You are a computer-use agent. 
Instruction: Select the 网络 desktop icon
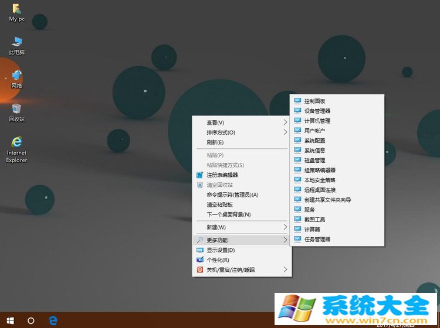pyautogui.click(x=16, y=79)
